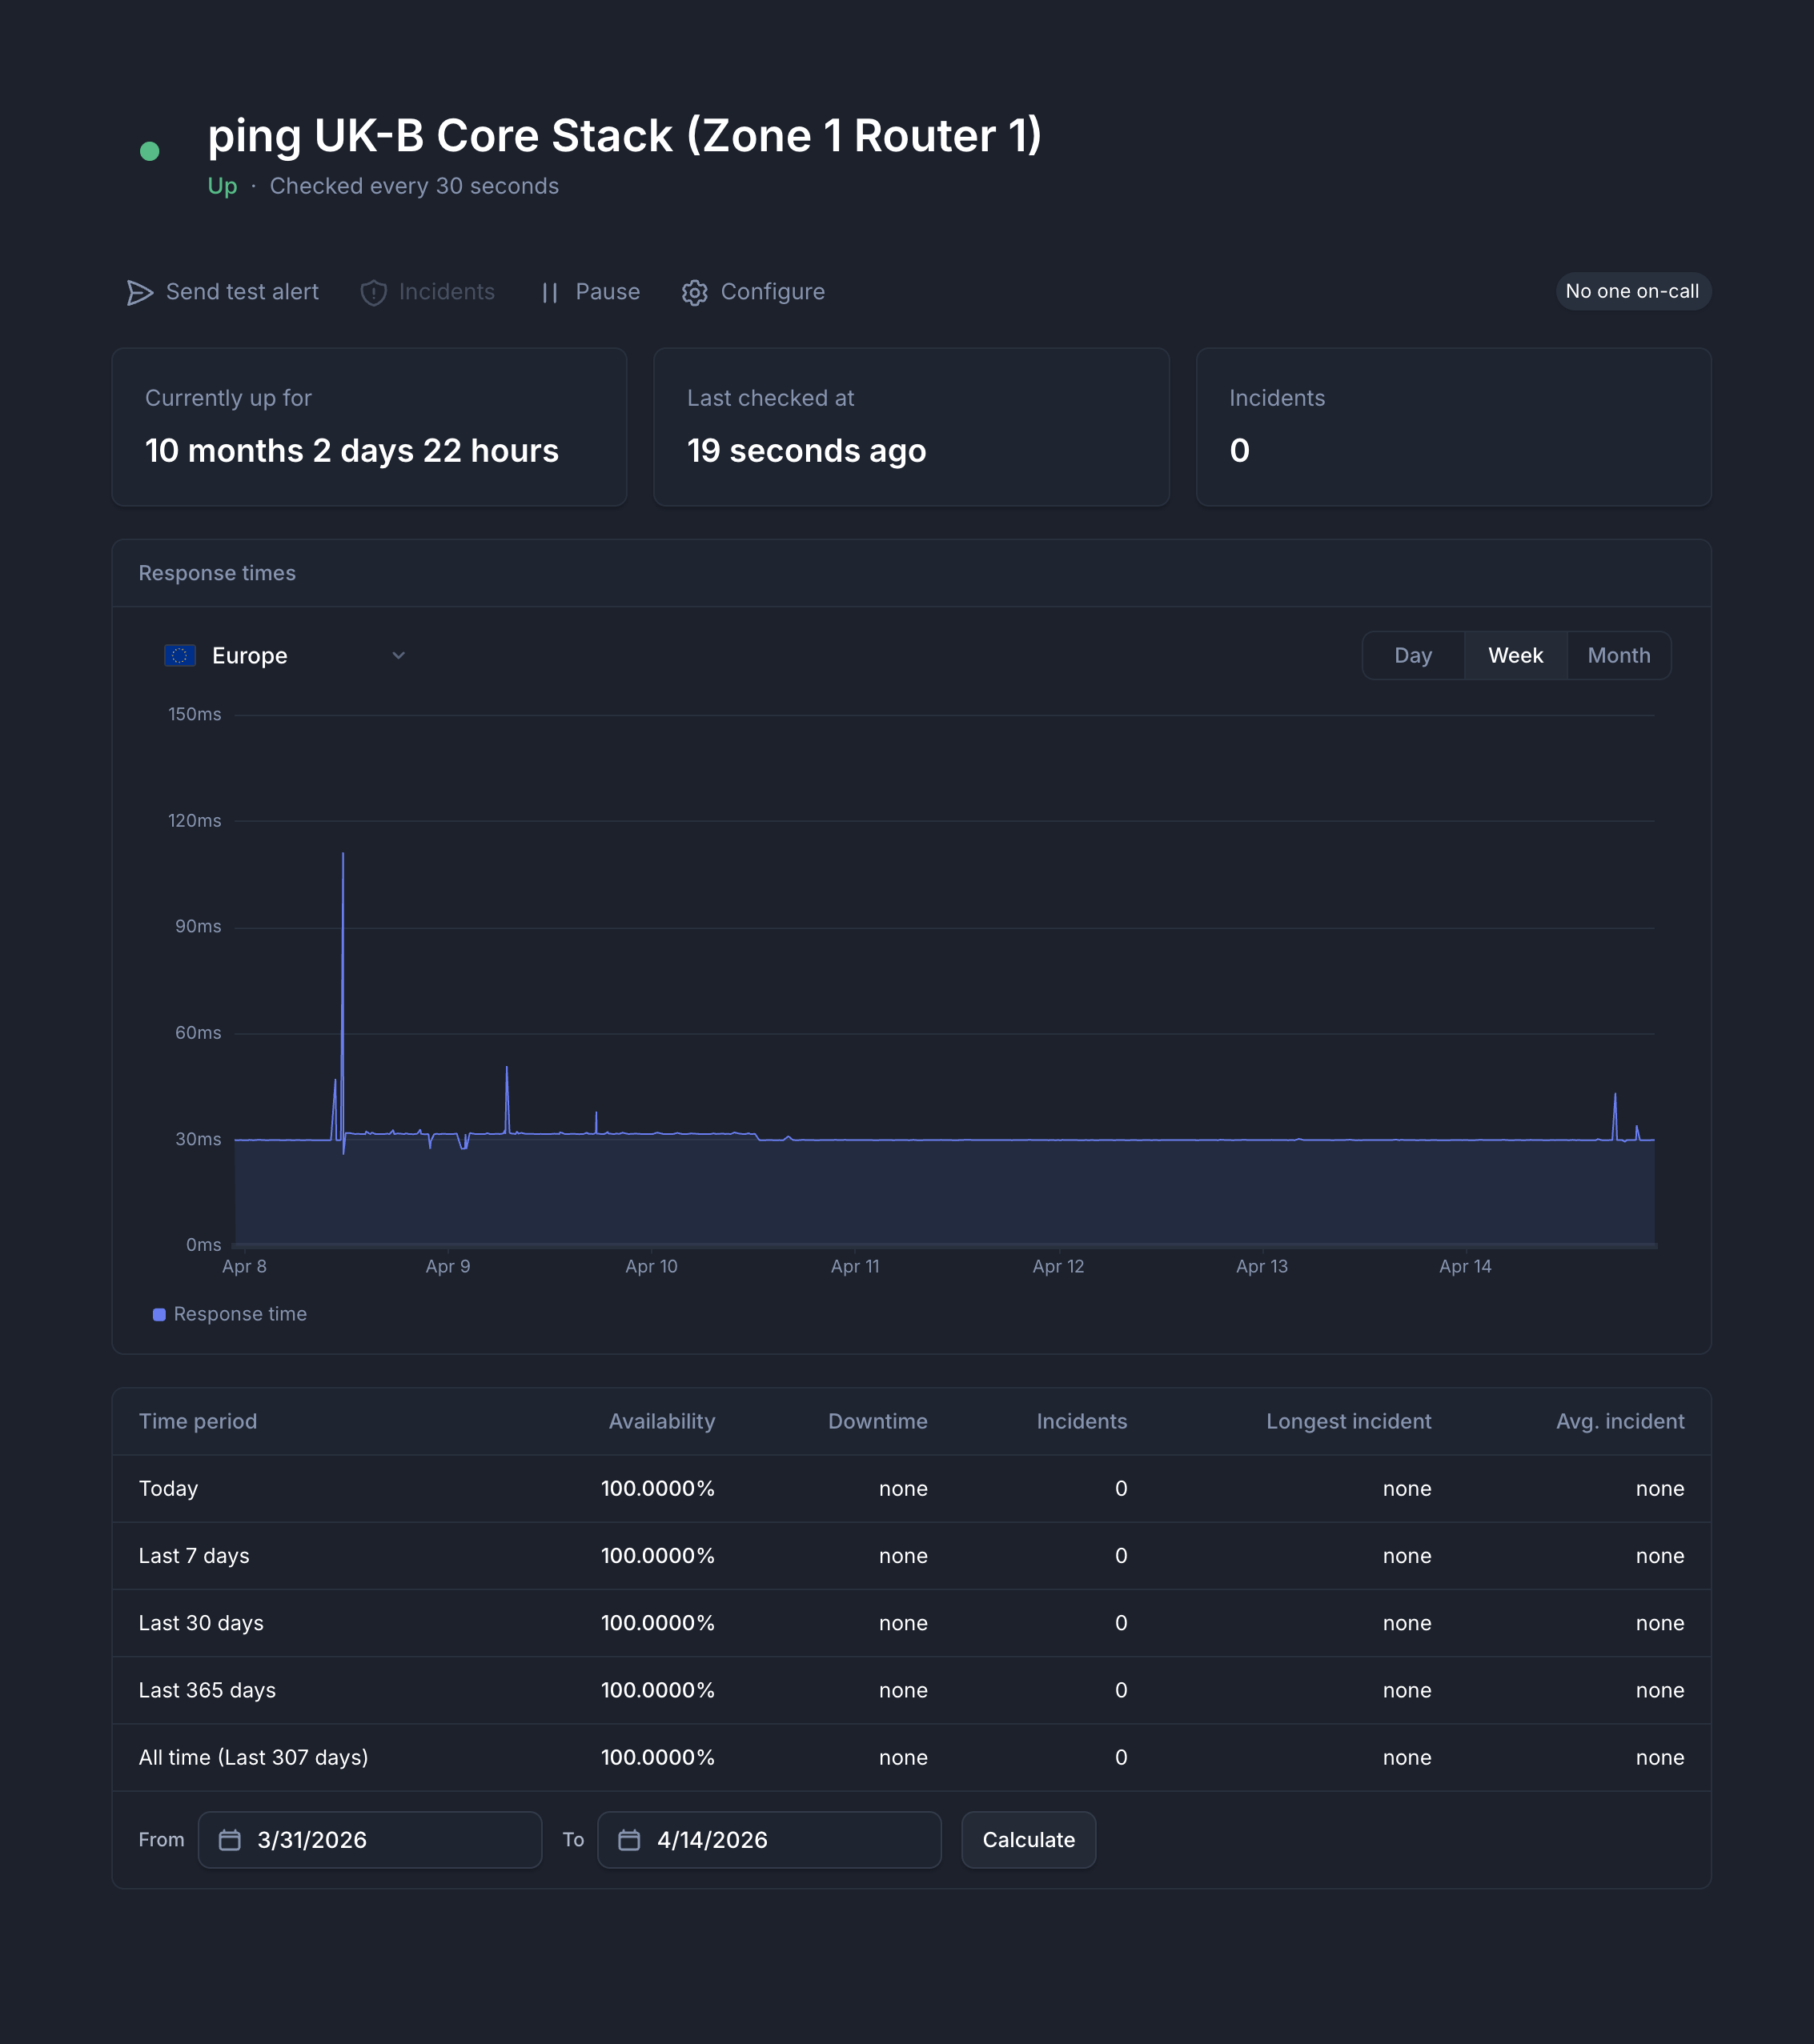
Task: Expand the region selector chevron
Action: pos(398,656)
